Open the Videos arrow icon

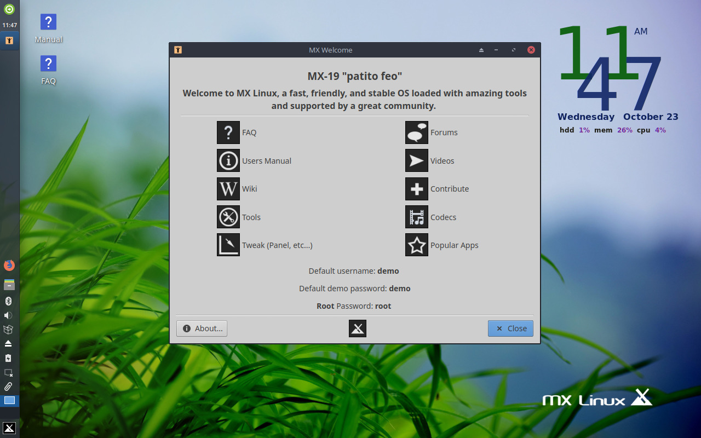[x=417, y=160]
